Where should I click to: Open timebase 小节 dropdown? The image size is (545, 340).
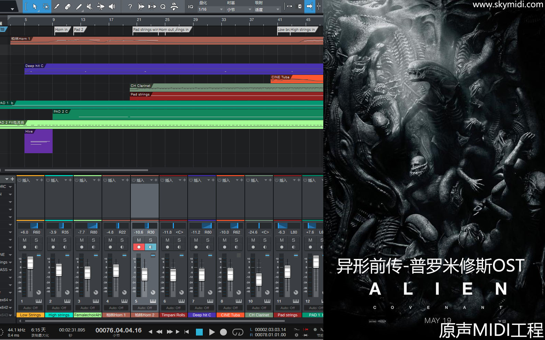[239, 10]
